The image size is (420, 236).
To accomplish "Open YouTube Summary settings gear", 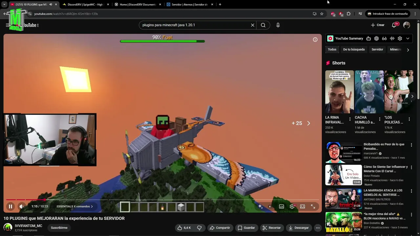I will point(400,38).
